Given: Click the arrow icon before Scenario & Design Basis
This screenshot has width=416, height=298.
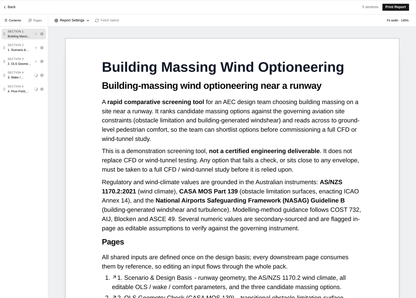Looking at the screenshot, I should 114,277.
